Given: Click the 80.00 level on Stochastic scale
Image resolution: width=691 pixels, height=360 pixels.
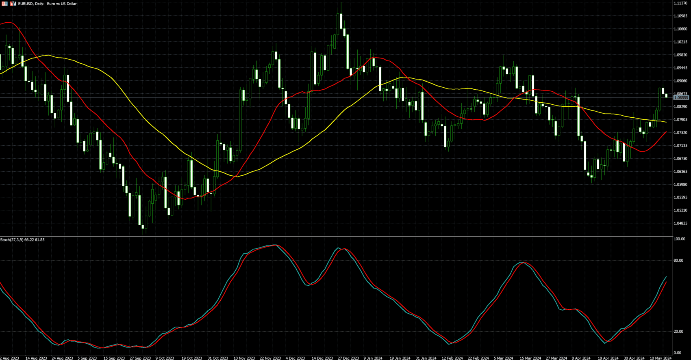Looking at the screenshot, I should coord(678,261).
